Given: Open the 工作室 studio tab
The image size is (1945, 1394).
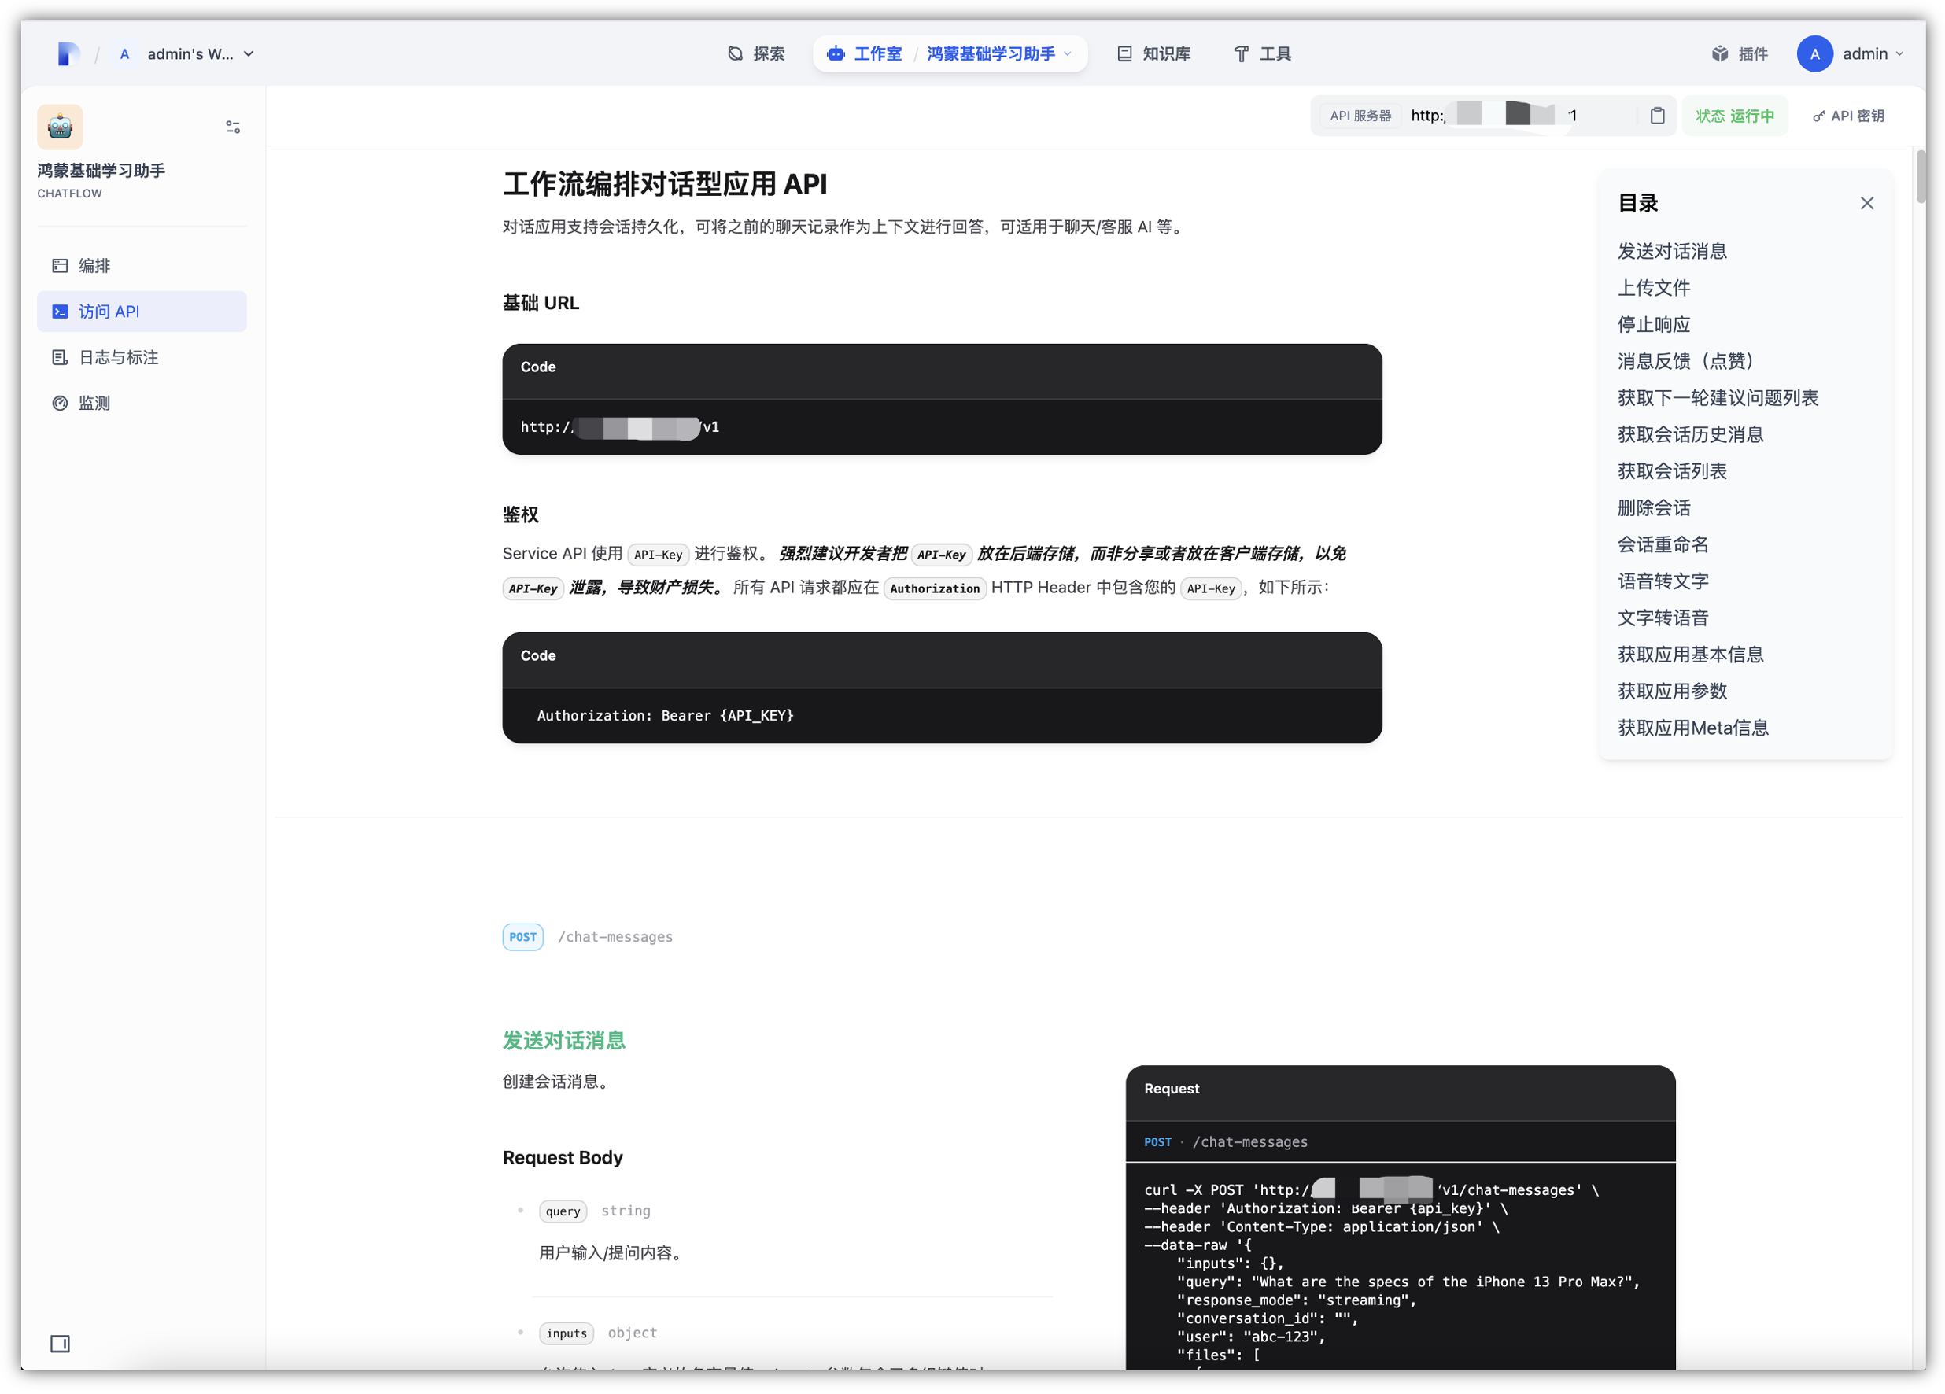Looking at the screenshot, I should (x=865, y=54).
